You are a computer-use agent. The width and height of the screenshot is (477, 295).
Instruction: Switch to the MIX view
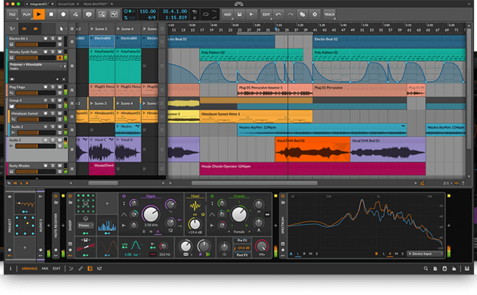coord(45,268)
